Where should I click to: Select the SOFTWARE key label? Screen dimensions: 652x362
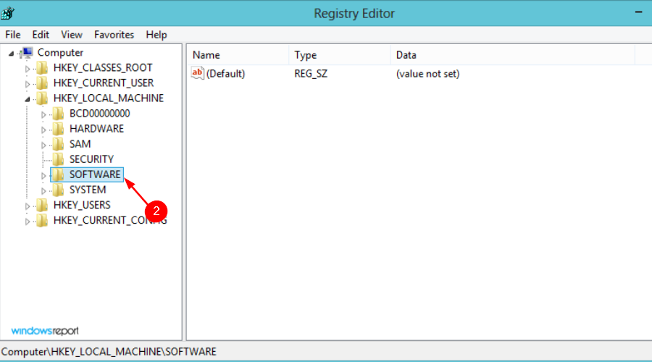pyautogui.click(x=95, y=174)
